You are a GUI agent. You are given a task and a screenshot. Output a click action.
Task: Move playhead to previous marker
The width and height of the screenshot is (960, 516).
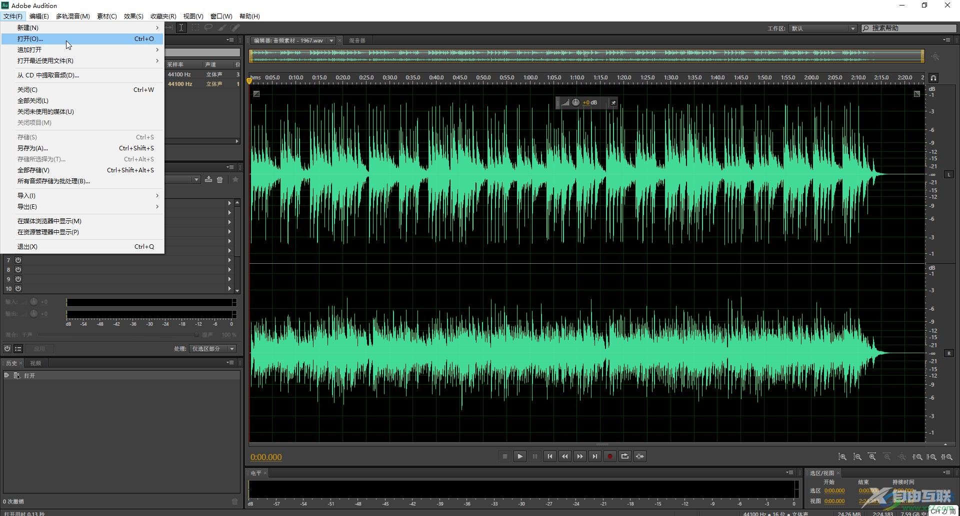tap(550, 456)
